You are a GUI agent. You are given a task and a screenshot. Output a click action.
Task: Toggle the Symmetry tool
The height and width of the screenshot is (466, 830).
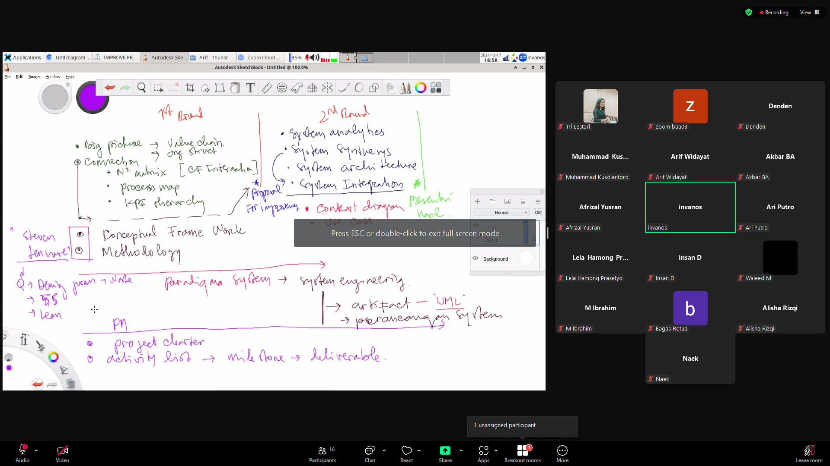pyautogui.click(x=327, y=88)
